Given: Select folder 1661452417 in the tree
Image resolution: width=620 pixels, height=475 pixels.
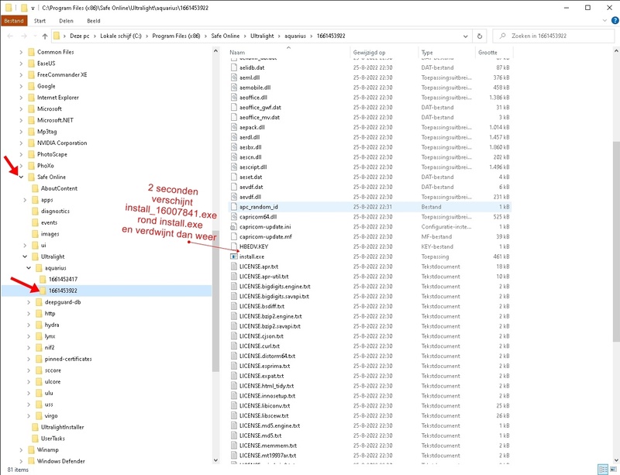Looking at the screenshot, I should coord(63,279).
